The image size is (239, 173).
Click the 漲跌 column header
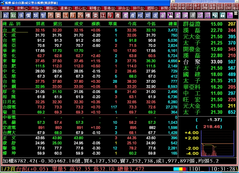(96, 24)
